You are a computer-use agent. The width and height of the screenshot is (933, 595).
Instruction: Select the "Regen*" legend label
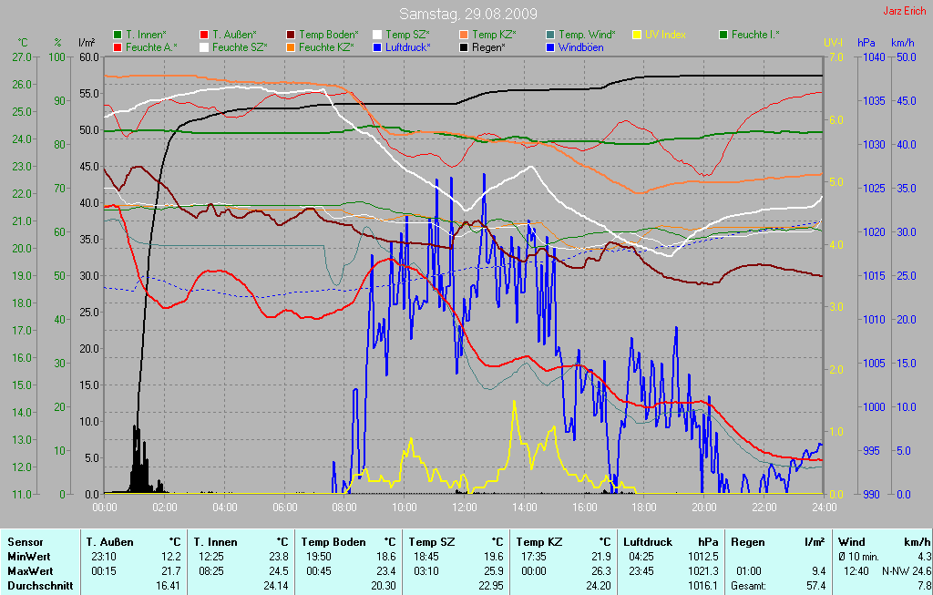(488, 47)
